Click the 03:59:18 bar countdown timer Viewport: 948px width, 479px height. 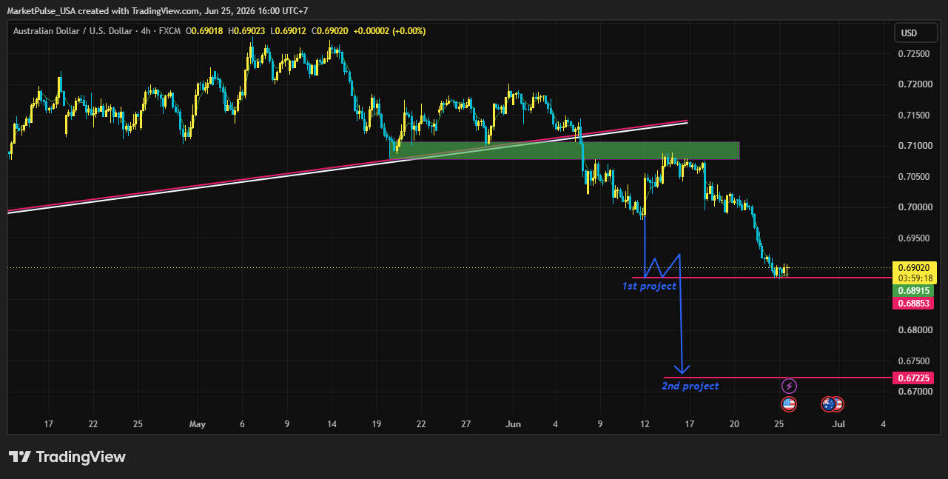click(x=915, y=278)
